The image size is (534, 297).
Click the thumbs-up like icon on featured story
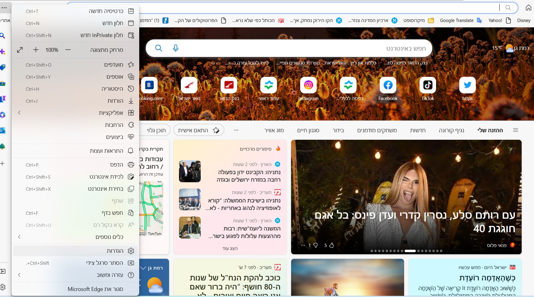pos(331,245)
